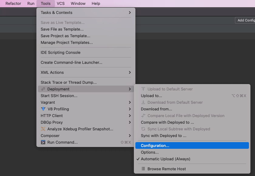Choose Start SSH Session...

click(59, 96)
